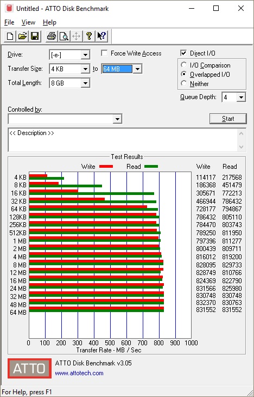The width and height of the screenshot is (254, 397).
Task: Click write value 786432 in 128KB row
Action: coord(206,217)
